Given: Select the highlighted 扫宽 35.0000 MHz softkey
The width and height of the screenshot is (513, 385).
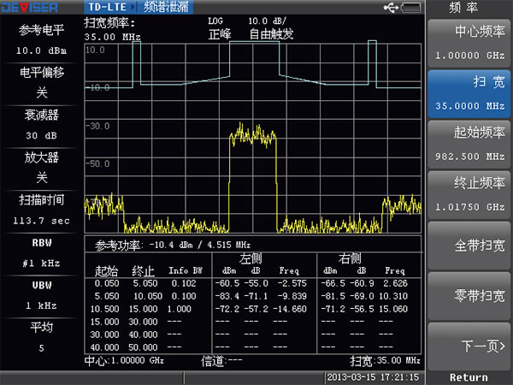Looking at the screenshot, I should [469, 94].
